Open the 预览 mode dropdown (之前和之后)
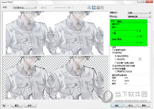This screenshot has width=154, height=109. [x=25, y=8]
